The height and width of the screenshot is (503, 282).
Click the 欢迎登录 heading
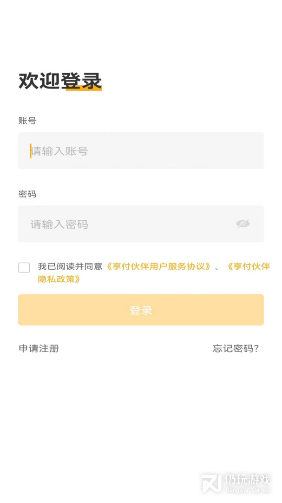click(x=60, y=81)
